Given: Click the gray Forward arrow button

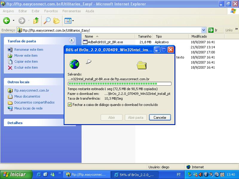Looking at the screenshot, I should pyautogui.click(x=22, y=21).
